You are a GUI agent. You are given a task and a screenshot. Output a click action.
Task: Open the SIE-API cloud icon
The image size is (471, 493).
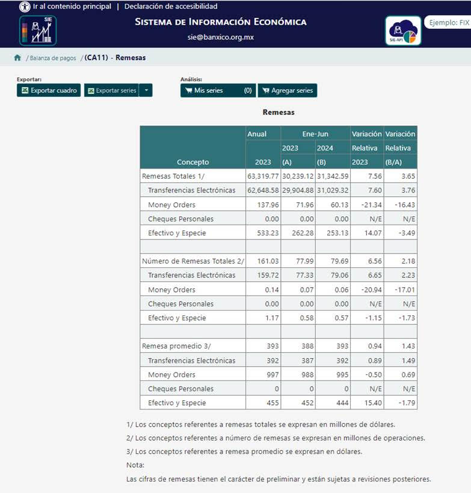point(402,31)
